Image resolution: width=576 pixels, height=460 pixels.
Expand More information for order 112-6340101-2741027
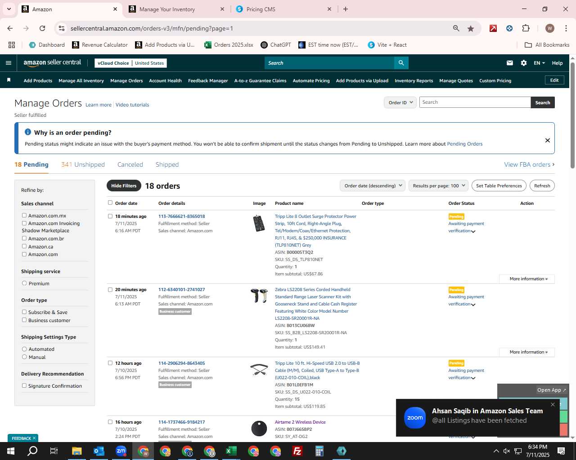click(x=527, y=352)
